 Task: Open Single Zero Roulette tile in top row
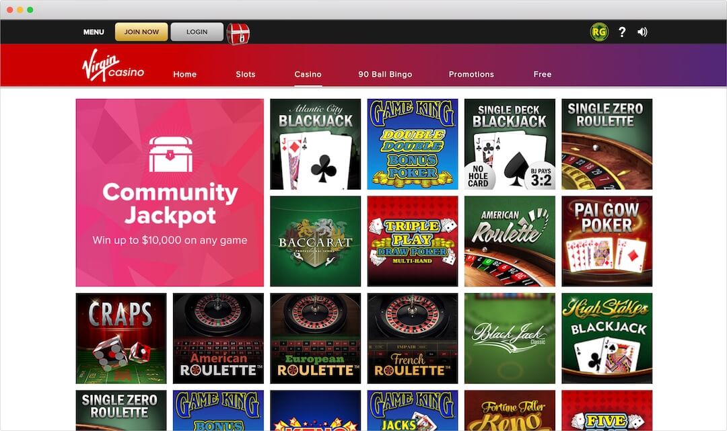[x=607, y=144]
